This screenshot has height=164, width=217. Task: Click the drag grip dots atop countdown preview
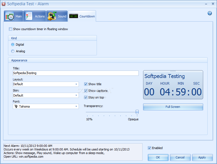coord(173,71)
